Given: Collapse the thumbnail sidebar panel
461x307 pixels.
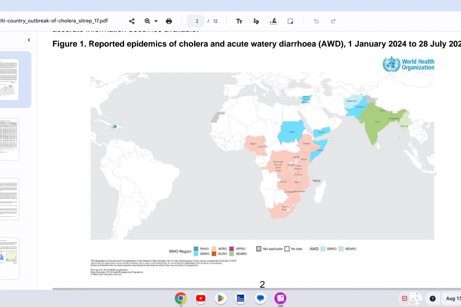Looking at the screenshot, I should (x=29, y=40).
